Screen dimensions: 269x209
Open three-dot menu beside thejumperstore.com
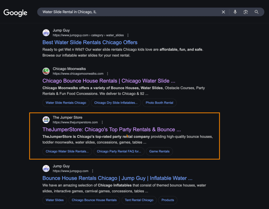[102, 123]
